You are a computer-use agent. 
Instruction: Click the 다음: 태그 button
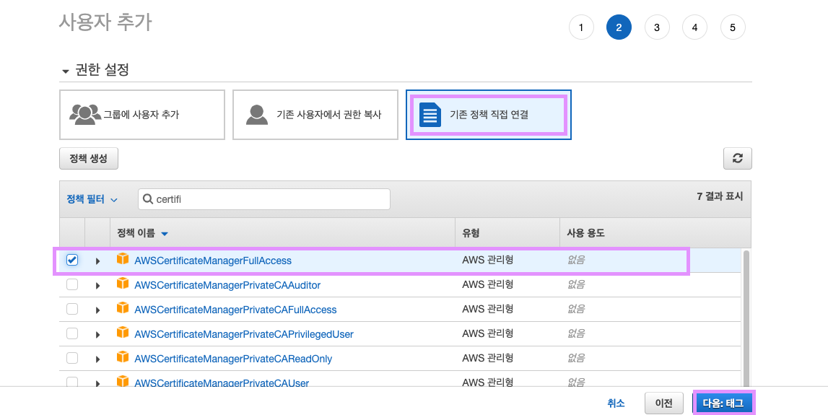click(x=723, y=403)
